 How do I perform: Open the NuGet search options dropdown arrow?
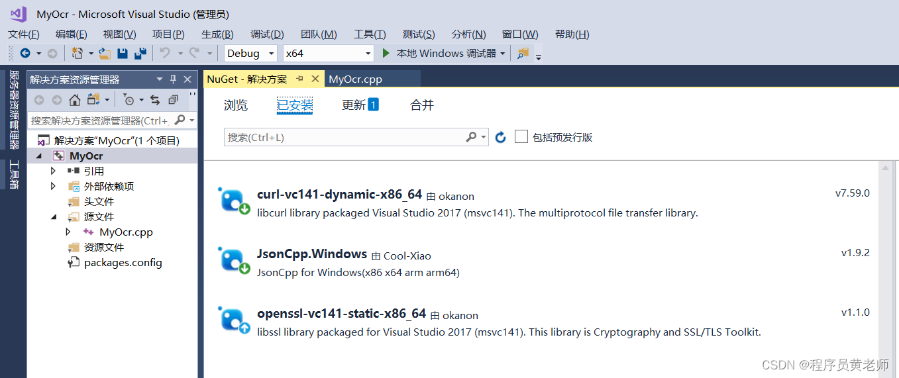484,137
